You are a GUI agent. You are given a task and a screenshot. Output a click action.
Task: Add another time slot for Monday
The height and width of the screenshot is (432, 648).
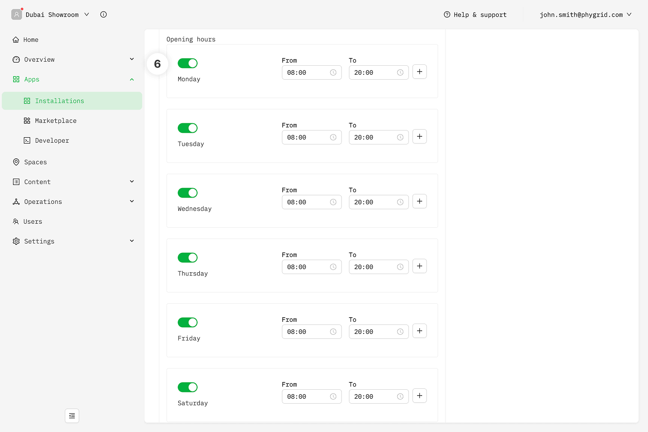pos(419,72)
